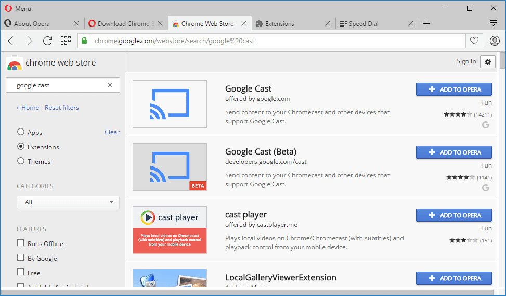Add Google Cast (Beta) to Opera

tap(453, 152)
